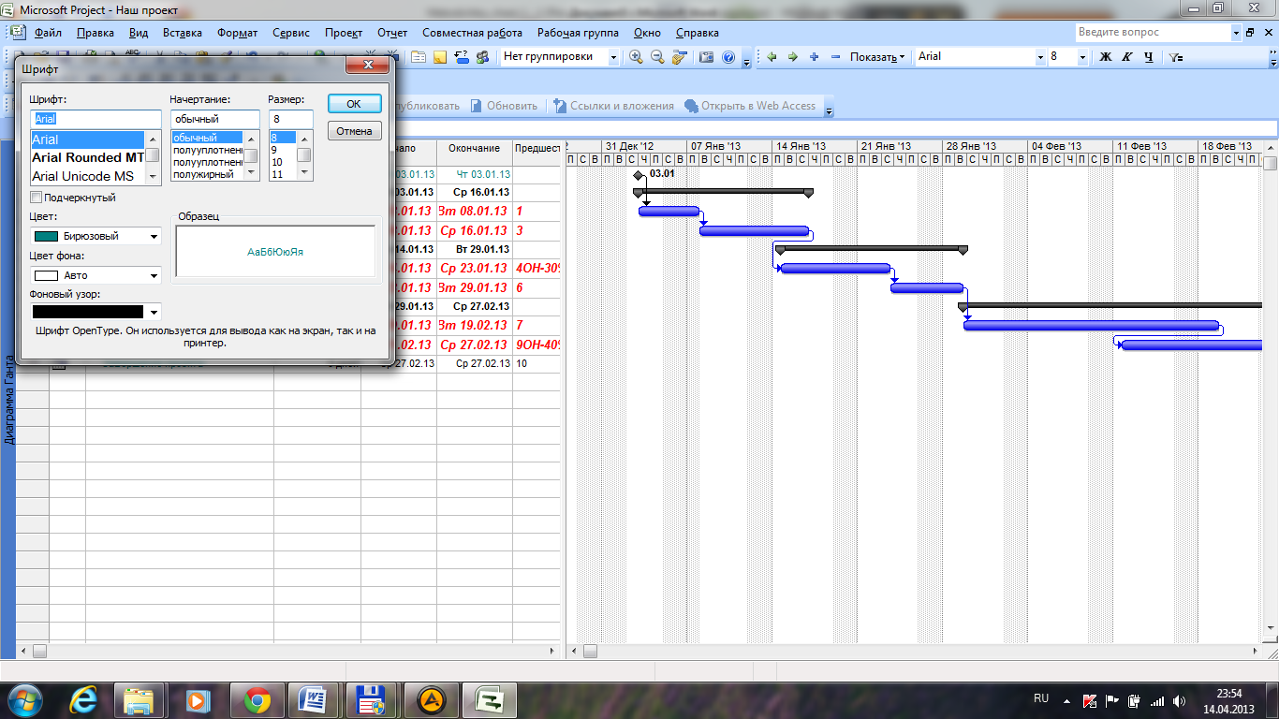
Task: Click the Show Subtasks plus icon
Action: point(814,57)
